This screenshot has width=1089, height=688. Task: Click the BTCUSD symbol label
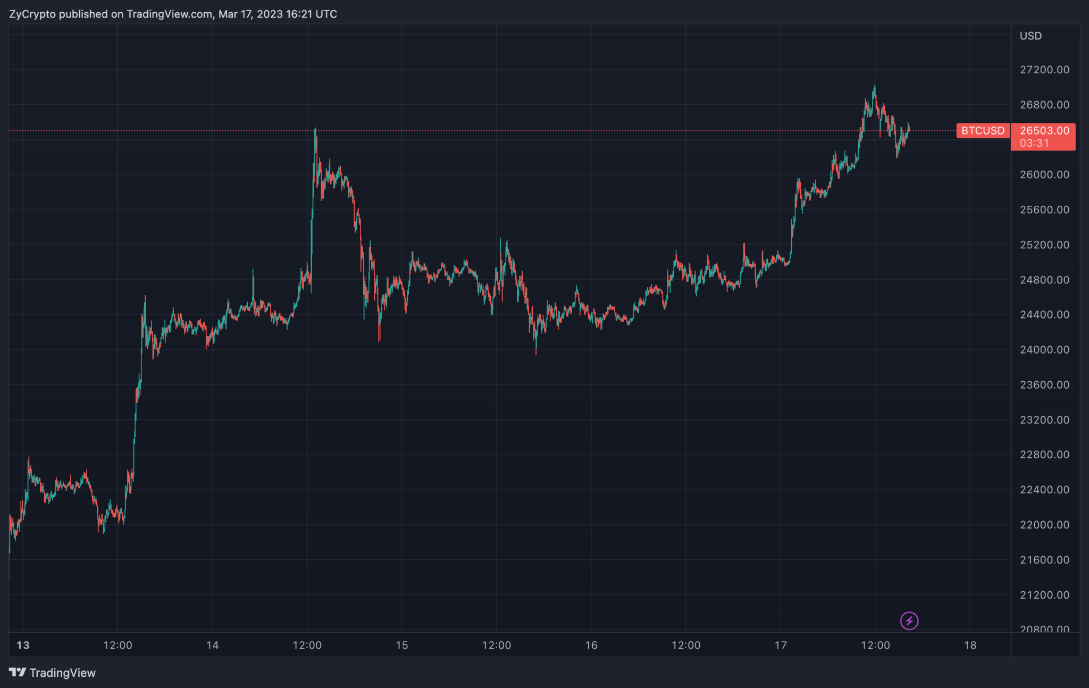click(x=983, y=131)
